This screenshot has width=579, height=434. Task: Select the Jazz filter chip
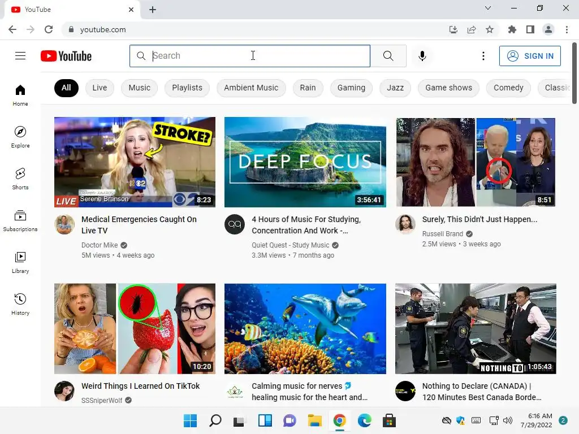click(395, 88)
